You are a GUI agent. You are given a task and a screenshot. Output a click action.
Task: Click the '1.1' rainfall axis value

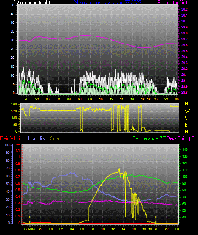tap(17, 150)
